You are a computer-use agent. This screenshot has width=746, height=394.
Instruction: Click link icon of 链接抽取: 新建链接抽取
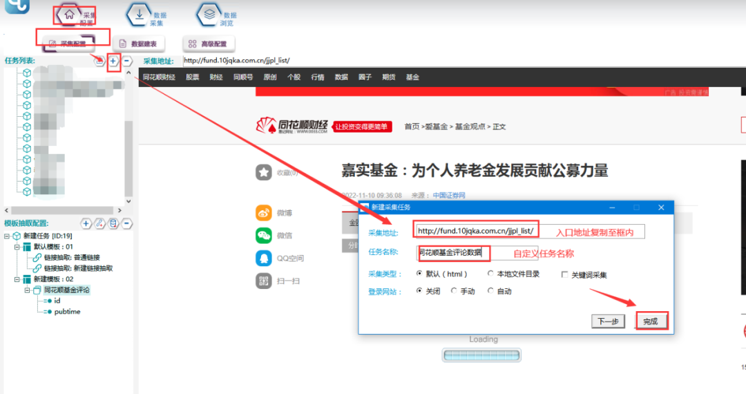coord(37,268)
